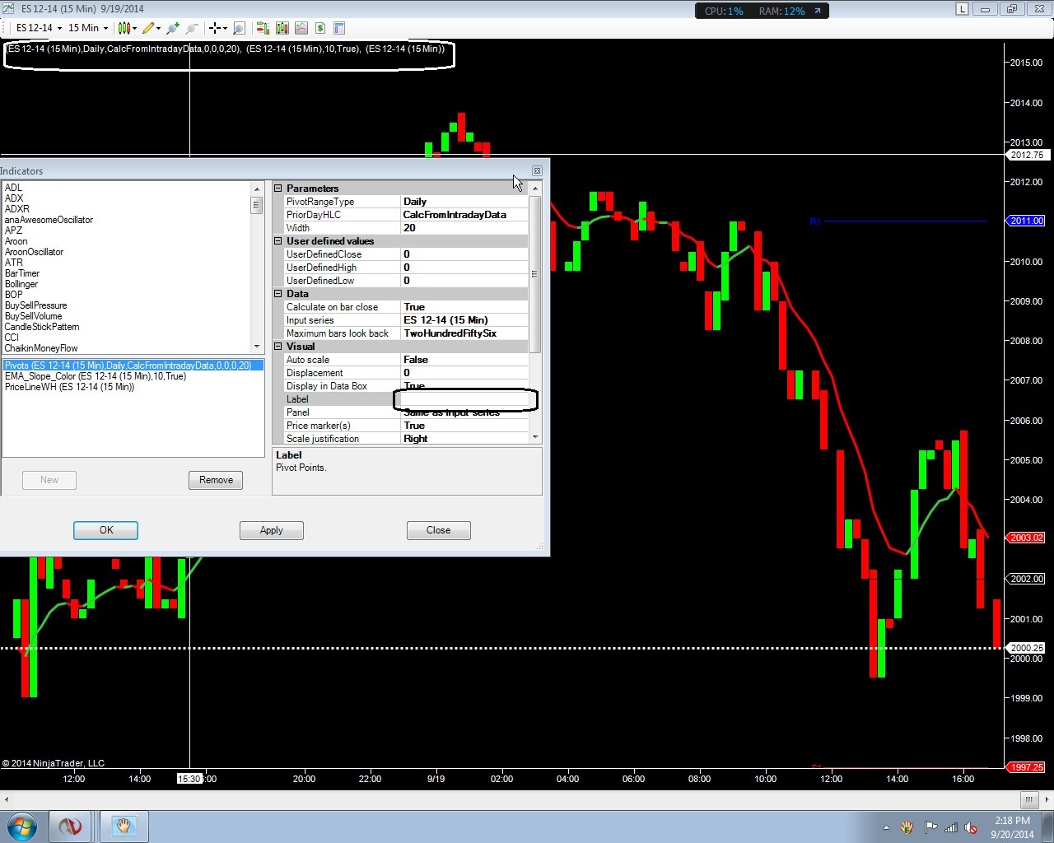This screenshot has height=843, width=1054.
Task: Click the Apply button
Action: click(x=272, y=530)
